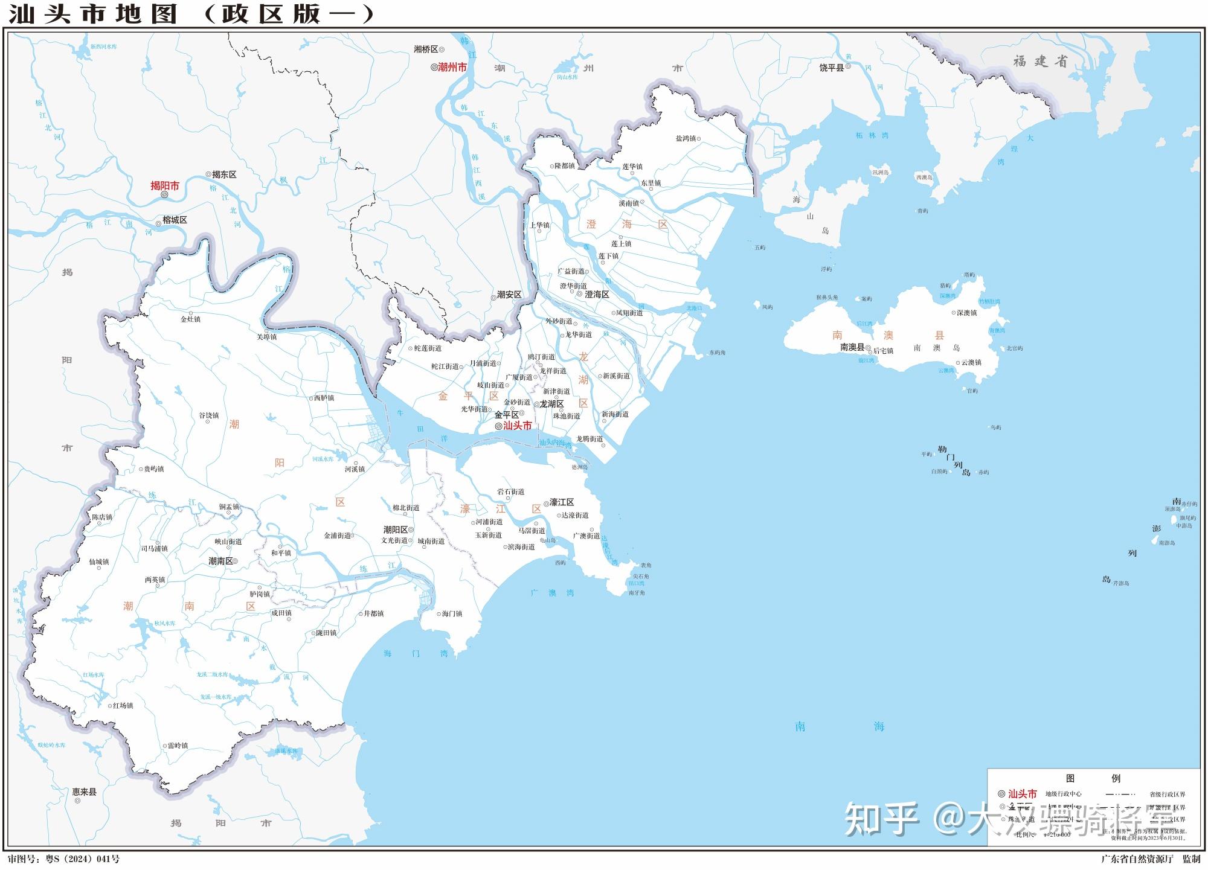Click the 惠来县 marker in bottom-left
The width and height of the screenshot is (1208, 870).
[x=78, y=801]
